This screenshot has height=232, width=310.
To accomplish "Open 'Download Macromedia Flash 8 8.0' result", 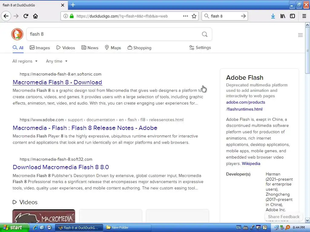I will pos(61,167).
